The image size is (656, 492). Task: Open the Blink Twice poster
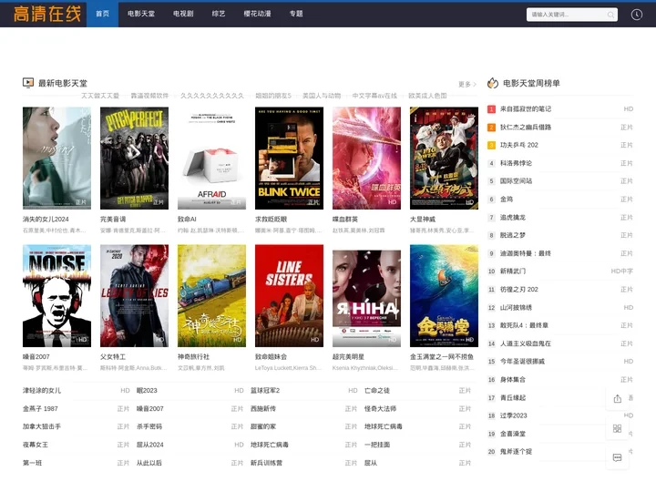coord(289,159)
